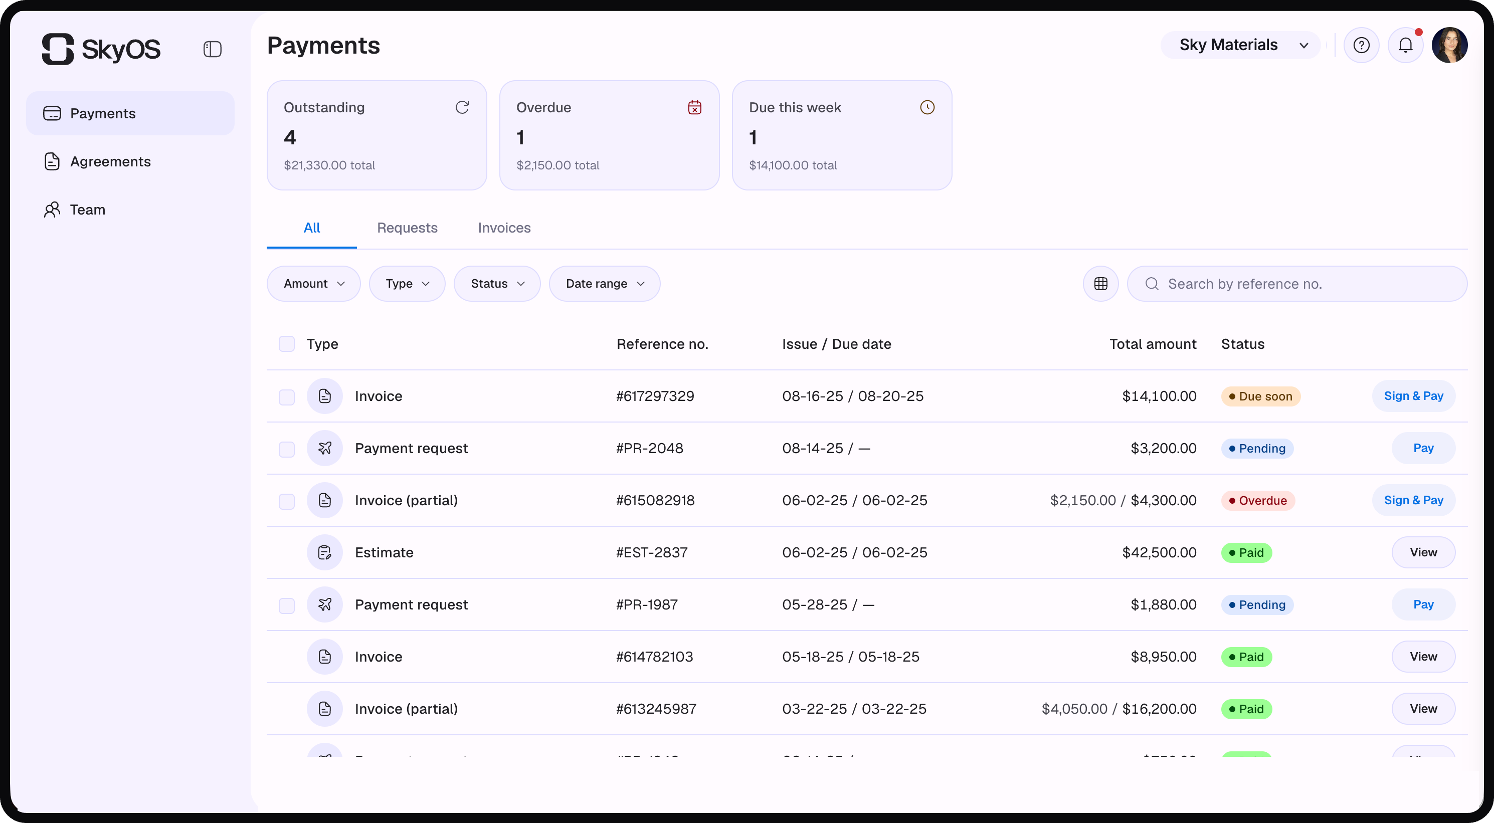
Task: Open the Status filter dropdown
Action: (x=497, y=284)
